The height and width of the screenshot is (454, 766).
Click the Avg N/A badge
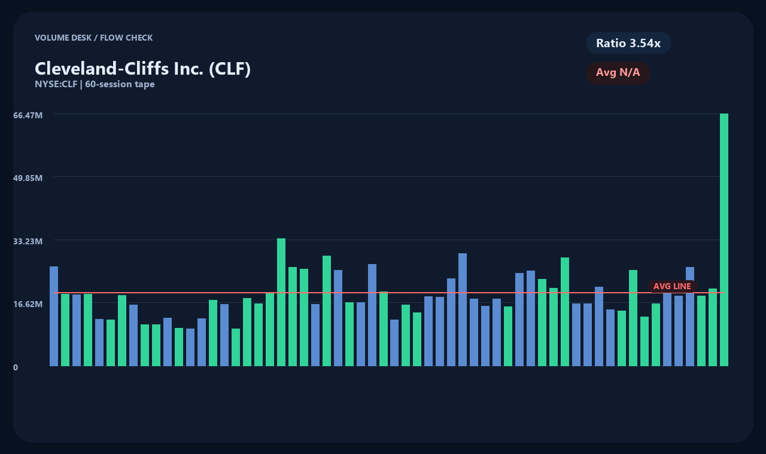pyautogui.click(x=618, y=73)
